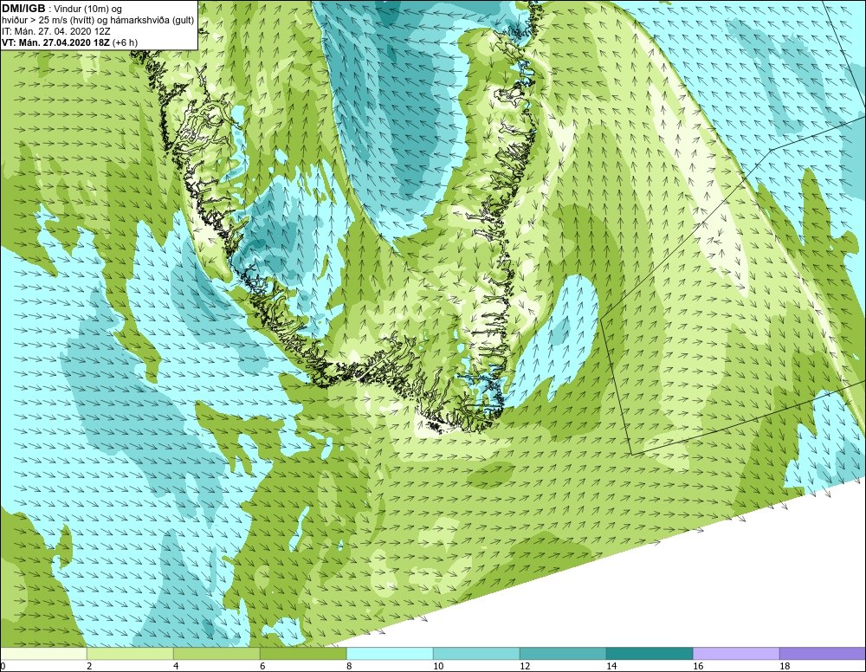The width and height of the screenshot is (866, 672).
Task: Click the teal 12–14 m/s legend swatch
Action: (x=563, y=654)
